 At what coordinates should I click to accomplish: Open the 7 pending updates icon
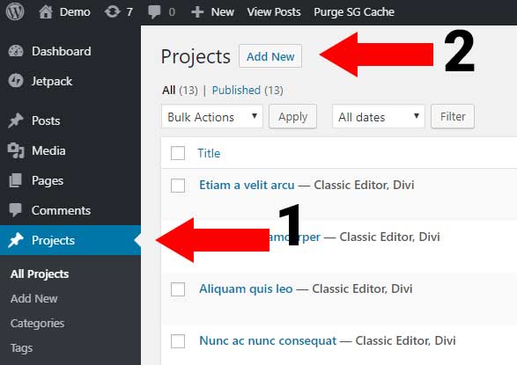click(x=113, y=11)
